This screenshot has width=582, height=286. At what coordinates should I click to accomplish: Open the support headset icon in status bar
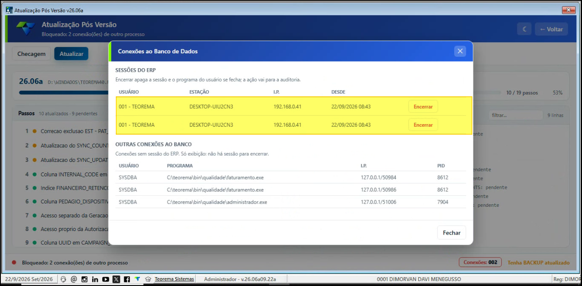pos(63,279)
